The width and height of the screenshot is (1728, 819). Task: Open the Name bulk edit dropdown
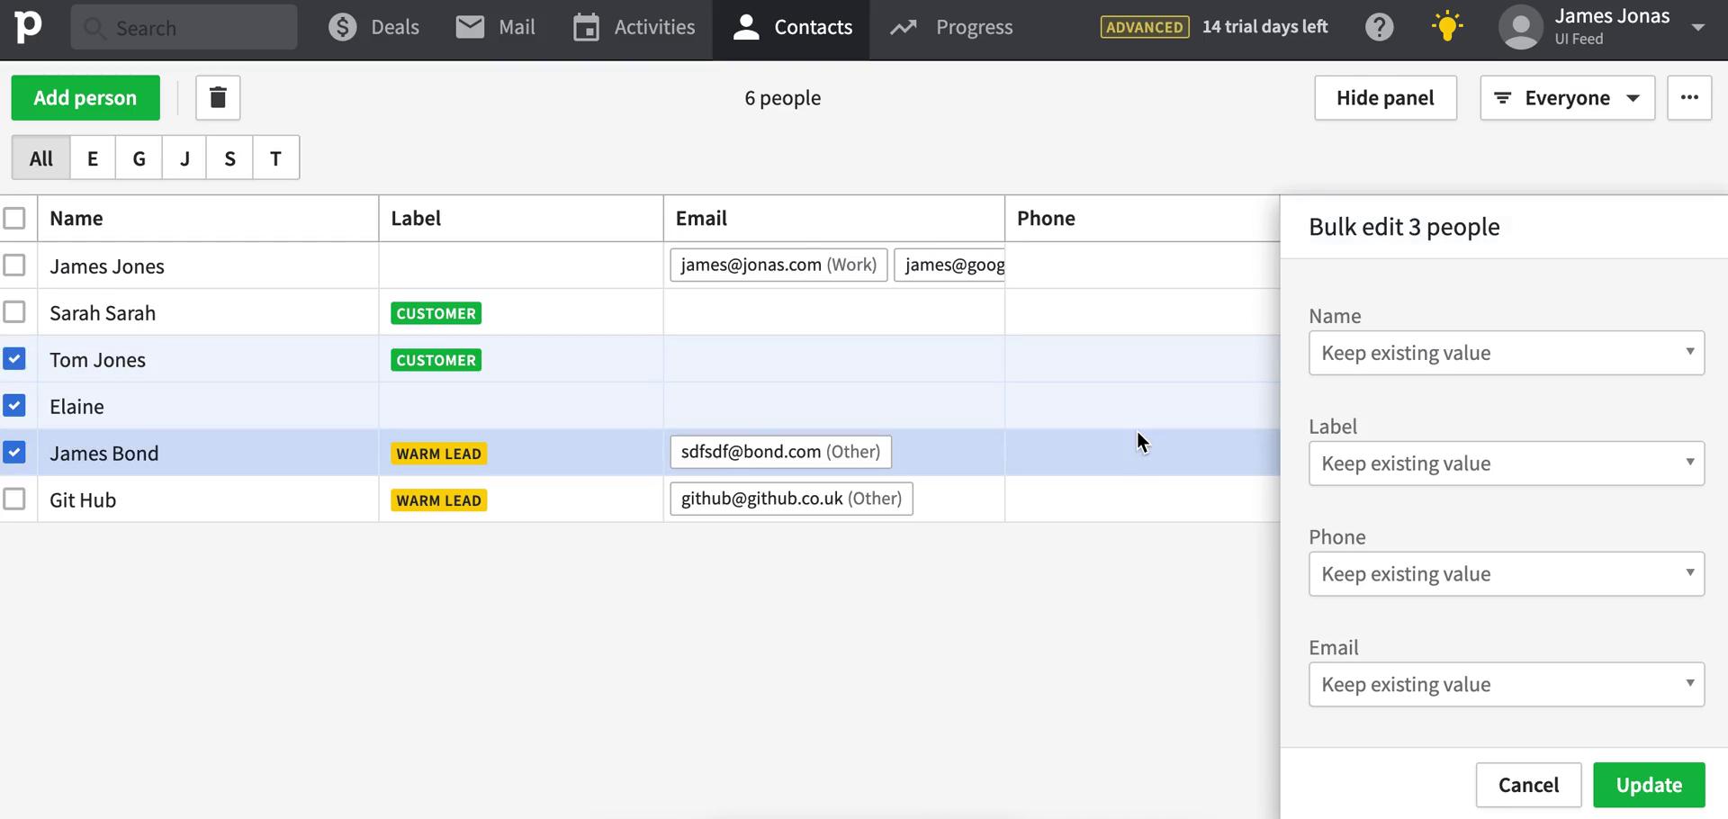pos(1507,353)
